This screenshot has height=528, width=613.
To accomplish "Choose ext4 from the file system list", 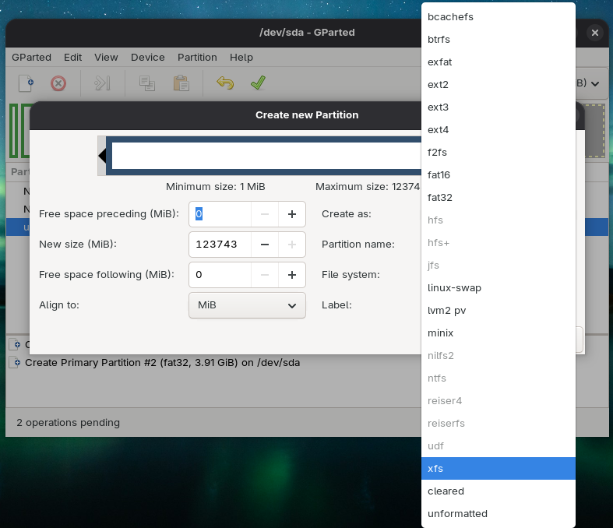I will 439,129.
